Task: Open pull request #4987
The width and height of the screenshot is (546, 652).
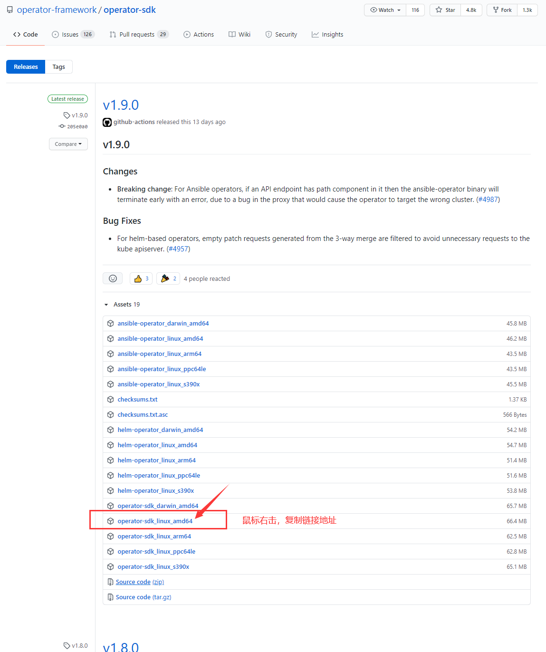Action: (488, 200)
